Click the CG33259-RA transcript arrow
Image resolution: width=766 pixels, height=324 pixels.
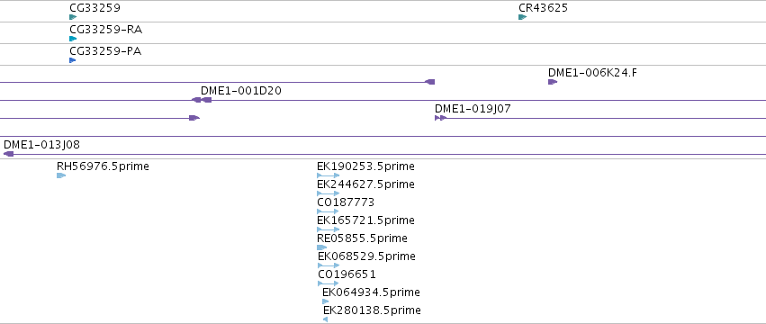point(73,39)
